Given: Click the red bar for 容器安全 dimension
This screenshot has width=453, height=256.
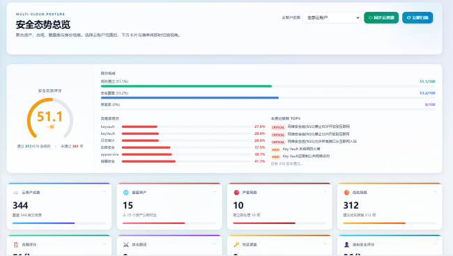Looking at the screenshot, I should tap(148, 161).
